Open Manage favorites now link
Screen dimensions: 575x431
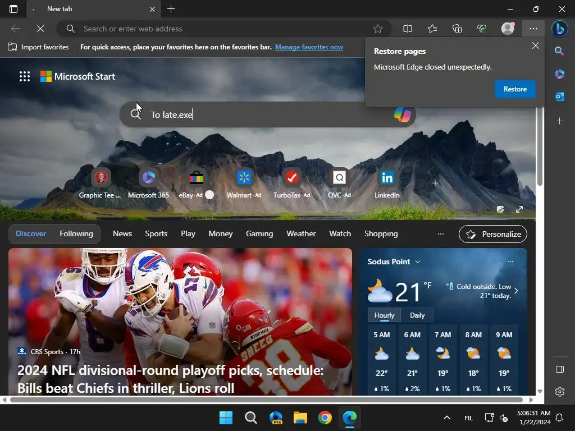[309, 47]
